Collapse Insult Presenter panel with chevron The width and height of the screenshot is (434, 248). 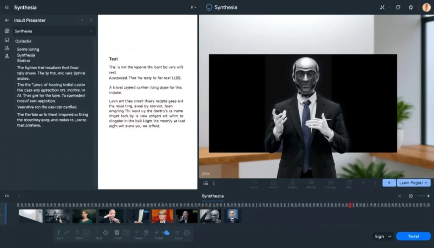click(82, 20)
